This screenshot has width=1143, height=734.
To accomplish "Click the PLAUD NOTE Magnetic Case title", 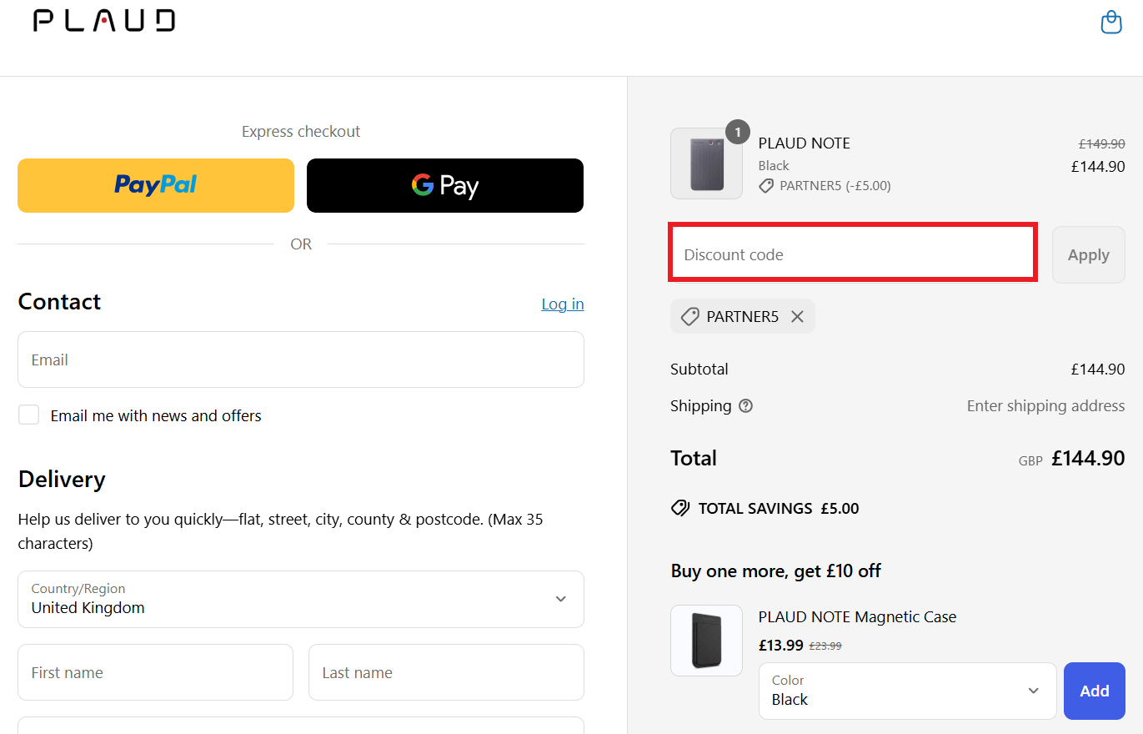I will [x=857, y=617].
